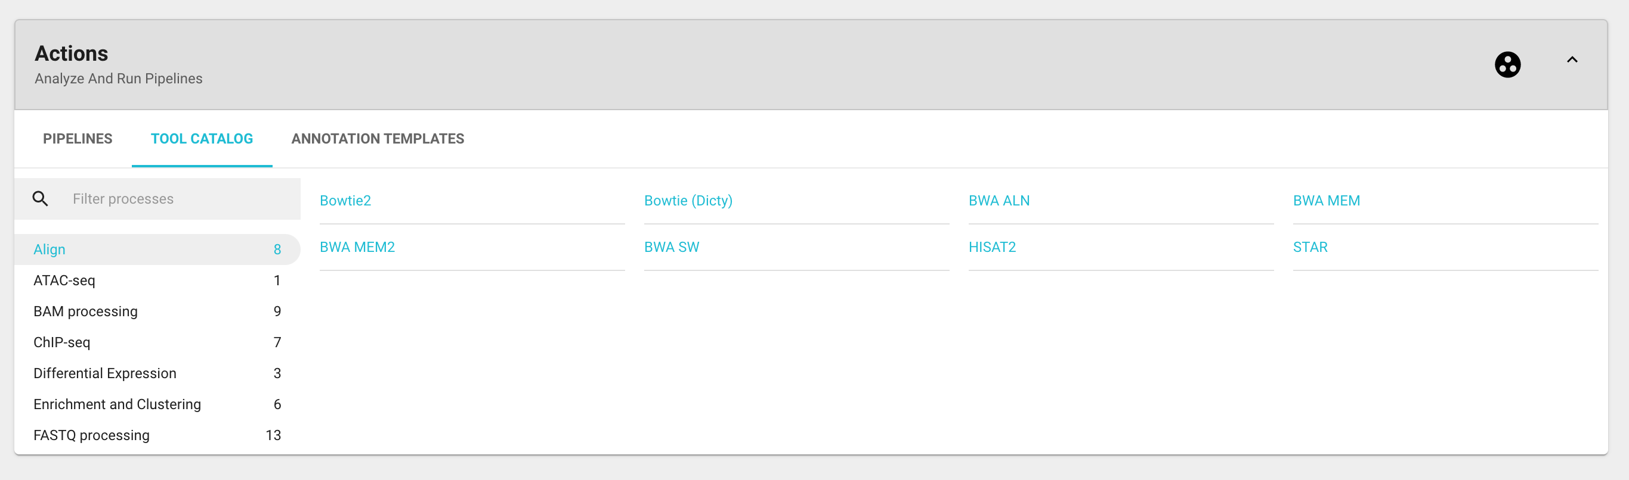The width and height of the screenshot is (1629, 480).
Task: Open the HISAT2 aligner link
Action: pos(991,248)
